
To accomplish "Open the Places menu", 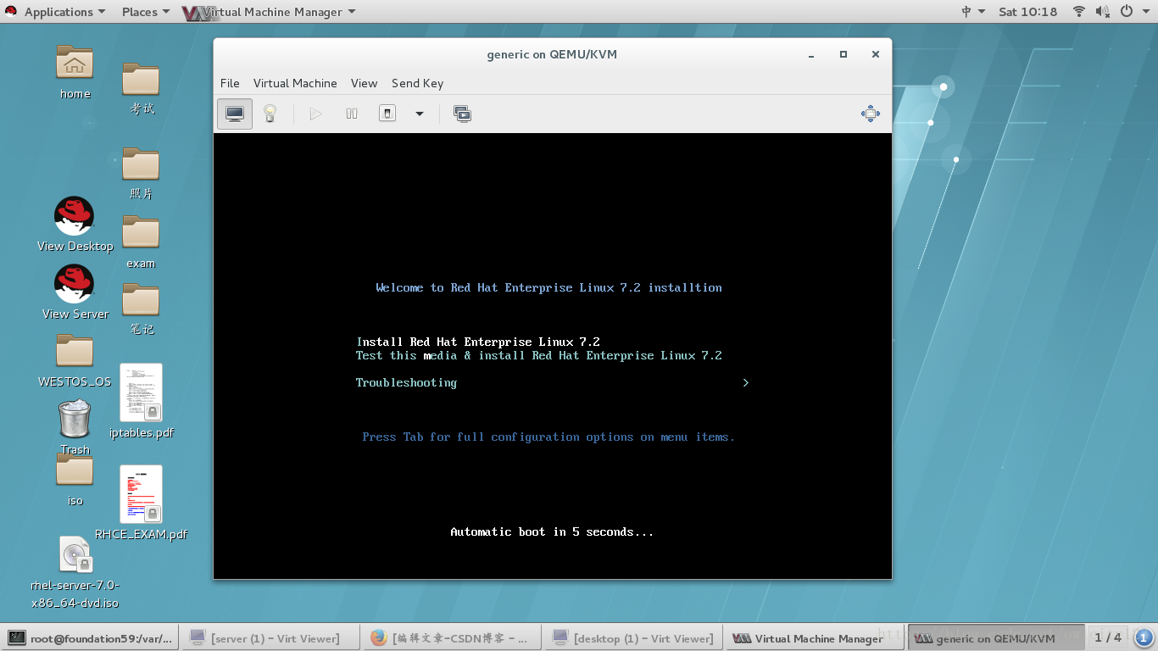I will point(145,12).
